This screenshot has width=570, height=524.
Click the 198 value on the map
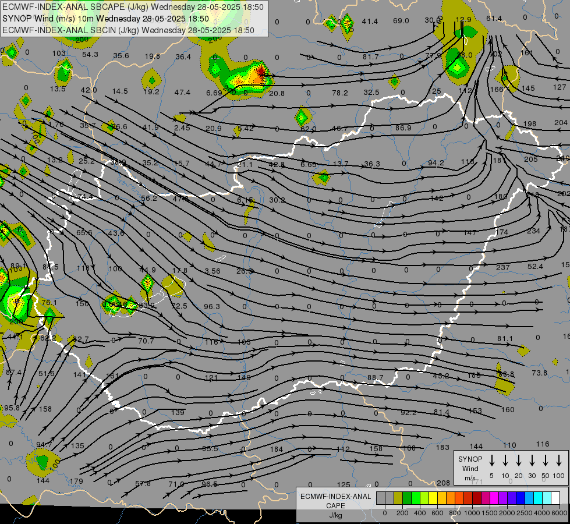tap(530, 123)
